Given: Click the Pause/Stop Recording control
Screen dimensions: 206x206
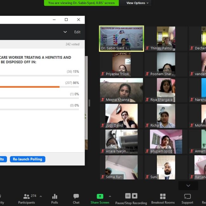Looking at the screenshot, I should click(x=131, y=196).
